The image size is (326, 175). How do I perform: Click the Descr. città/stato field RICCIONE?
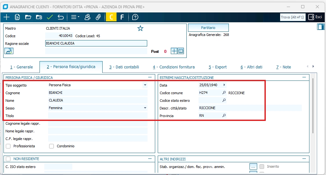pyautogui.click(x=250, y=108)
